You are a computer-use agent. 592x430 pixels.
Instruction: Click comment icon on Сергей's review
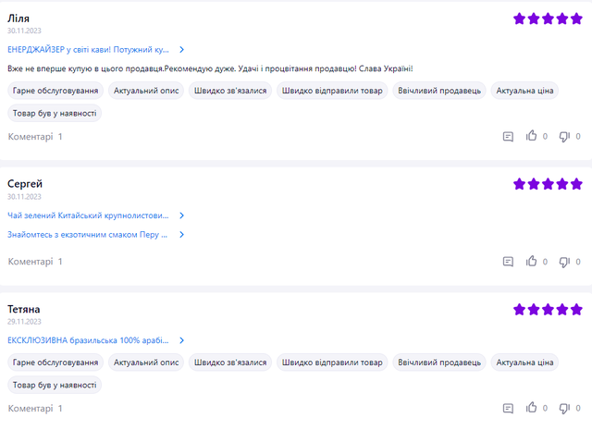[508, 262]
